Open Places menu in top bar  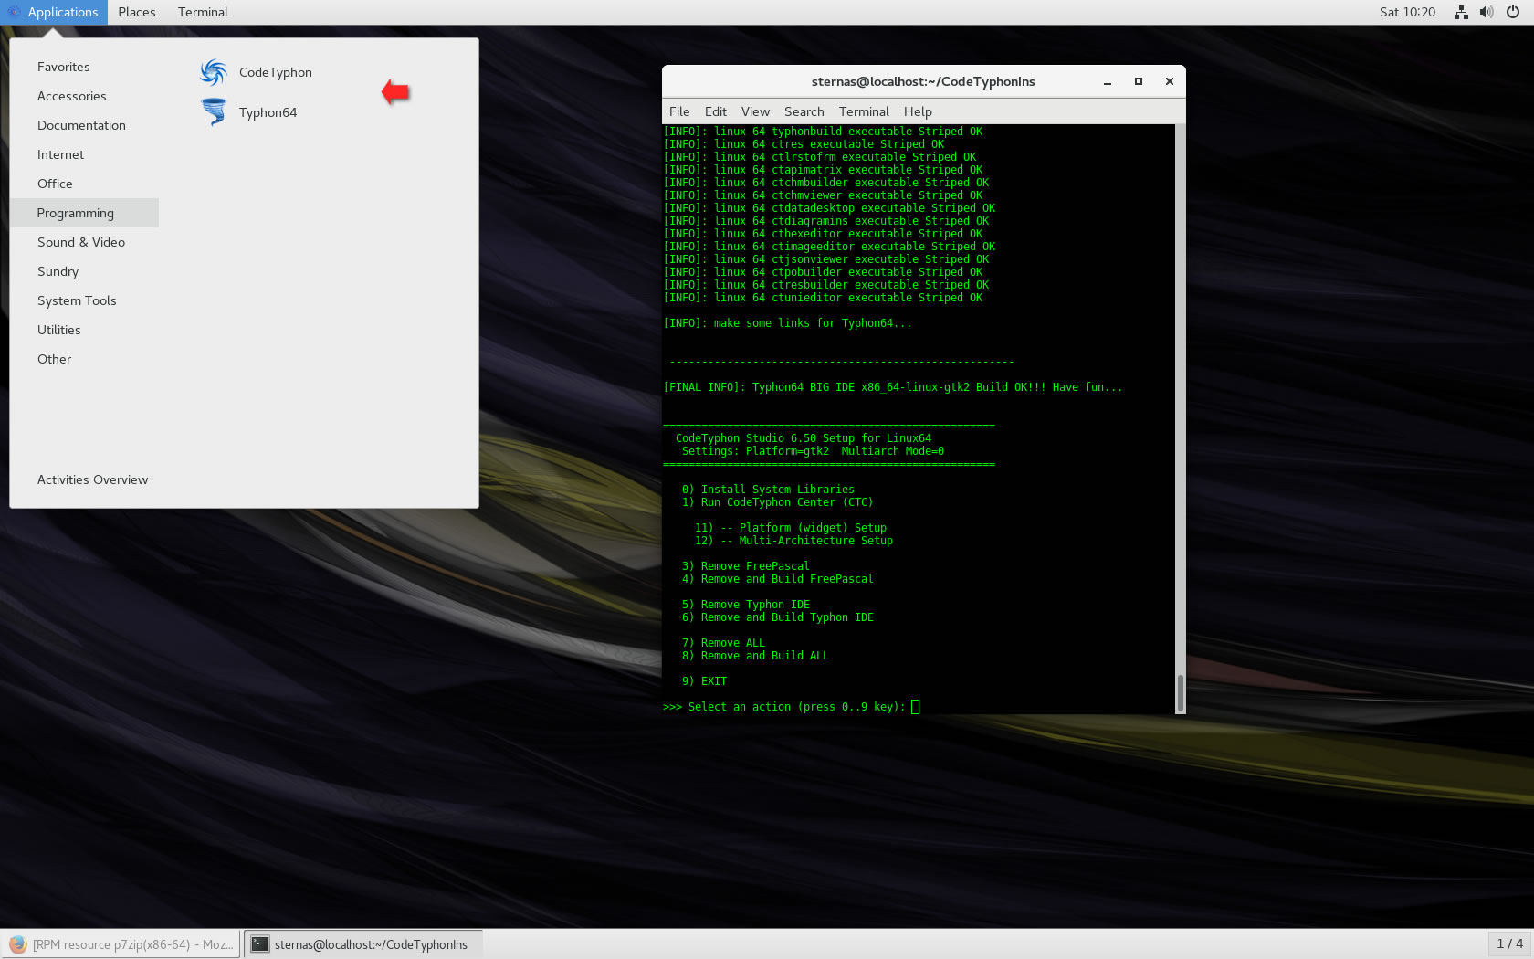137,12
